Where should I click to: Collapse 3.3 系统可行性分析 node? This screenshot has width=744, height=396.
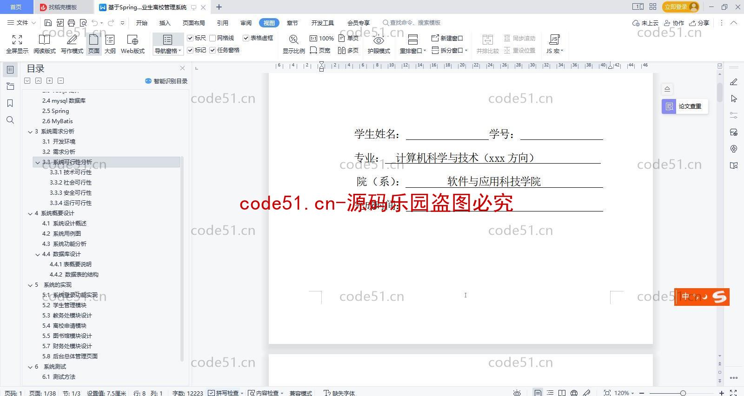click(38, 162)
